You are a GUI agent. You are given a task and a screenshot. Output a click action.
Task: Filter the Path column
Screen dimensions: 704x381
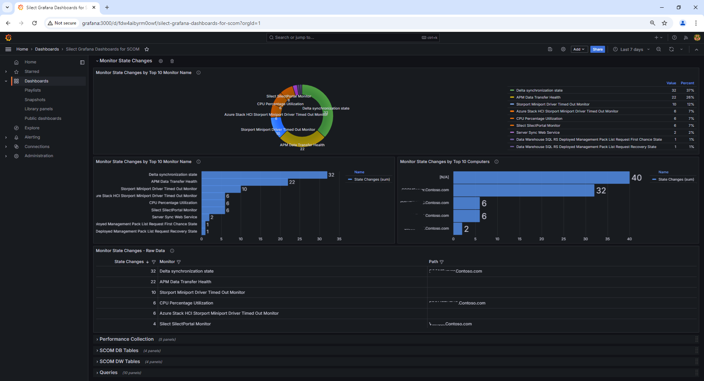441,262
